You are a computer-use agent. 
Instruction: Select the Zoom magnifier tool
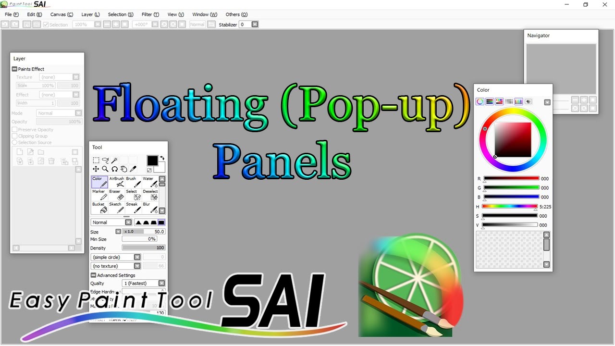point(105,169)
